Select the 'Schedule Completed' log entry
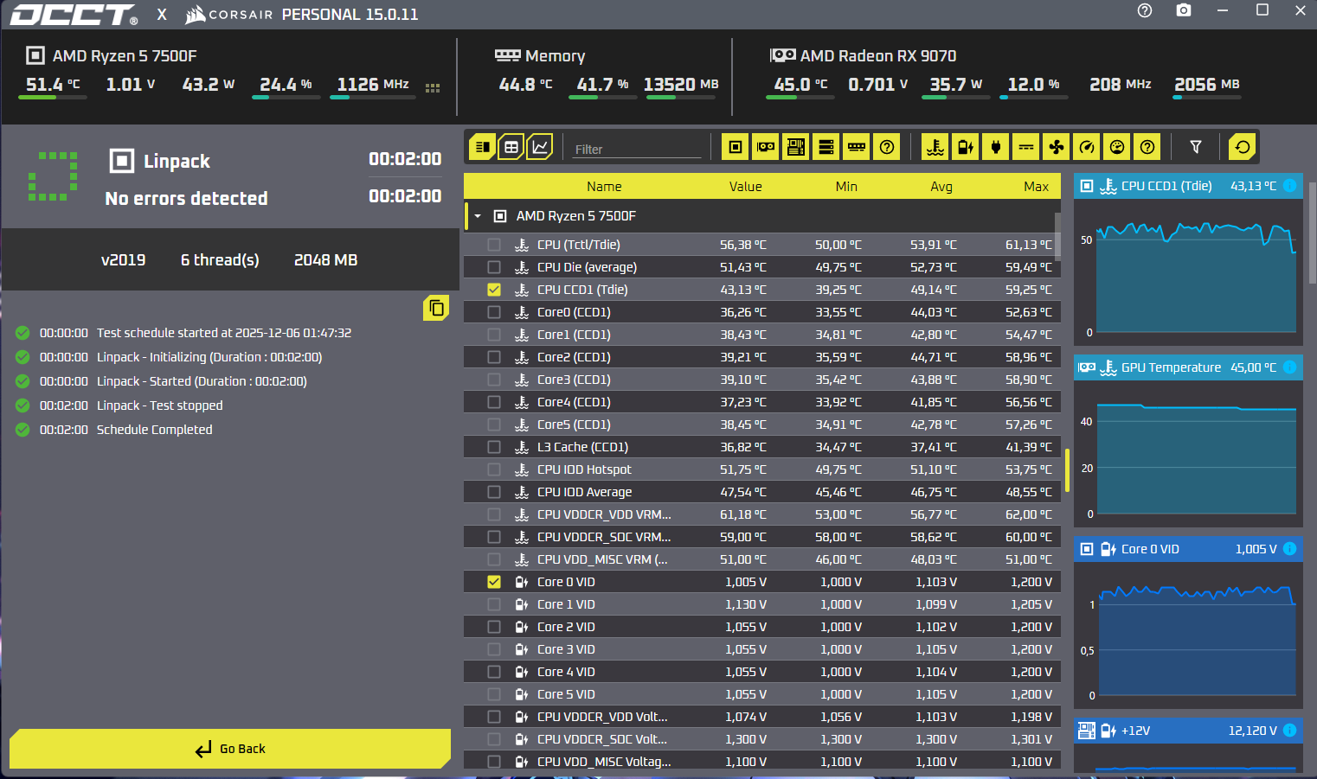 tap(154, 430)
